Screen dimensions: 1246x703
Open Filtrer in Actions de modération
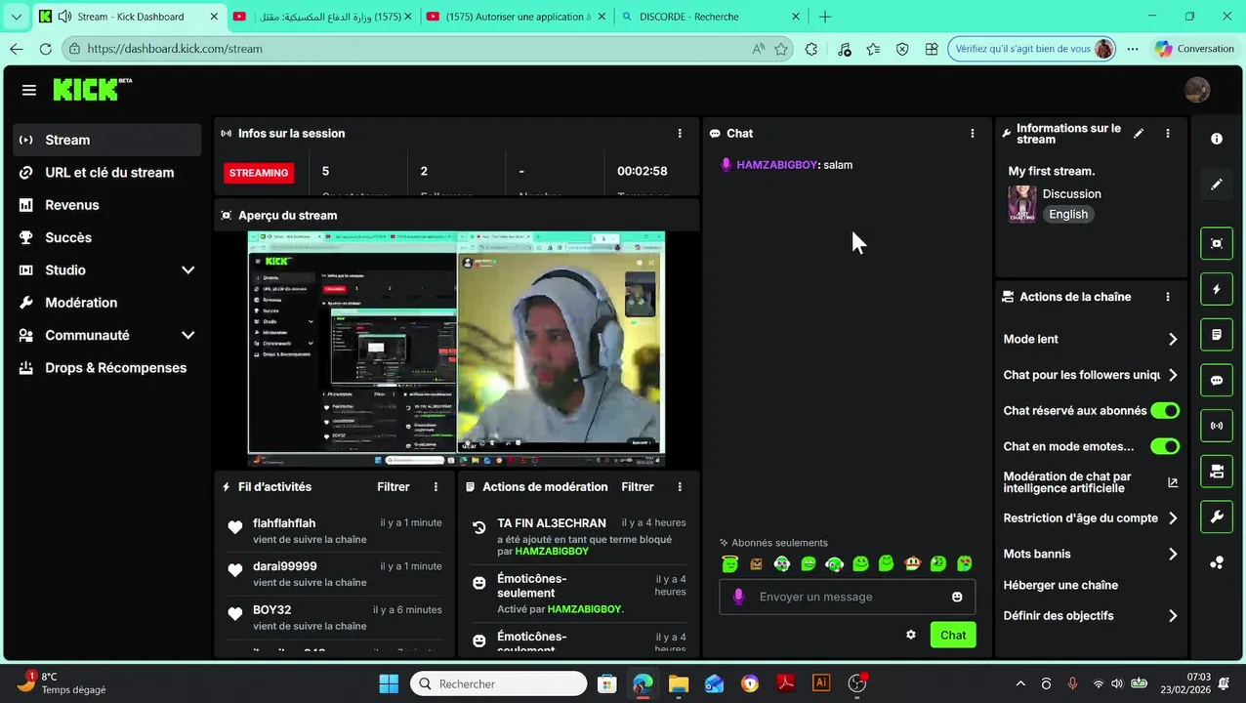(638, 486)
